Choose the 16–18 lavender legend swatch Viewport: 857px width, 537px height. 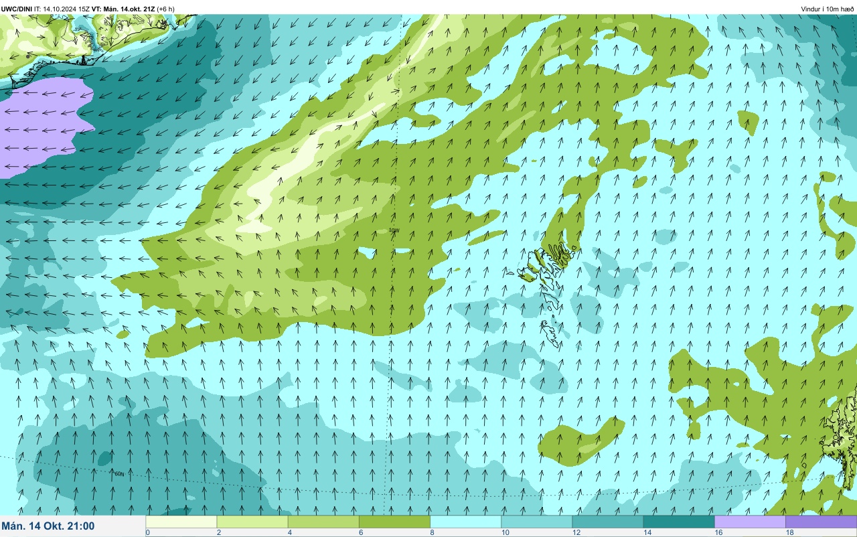(750, 522)
